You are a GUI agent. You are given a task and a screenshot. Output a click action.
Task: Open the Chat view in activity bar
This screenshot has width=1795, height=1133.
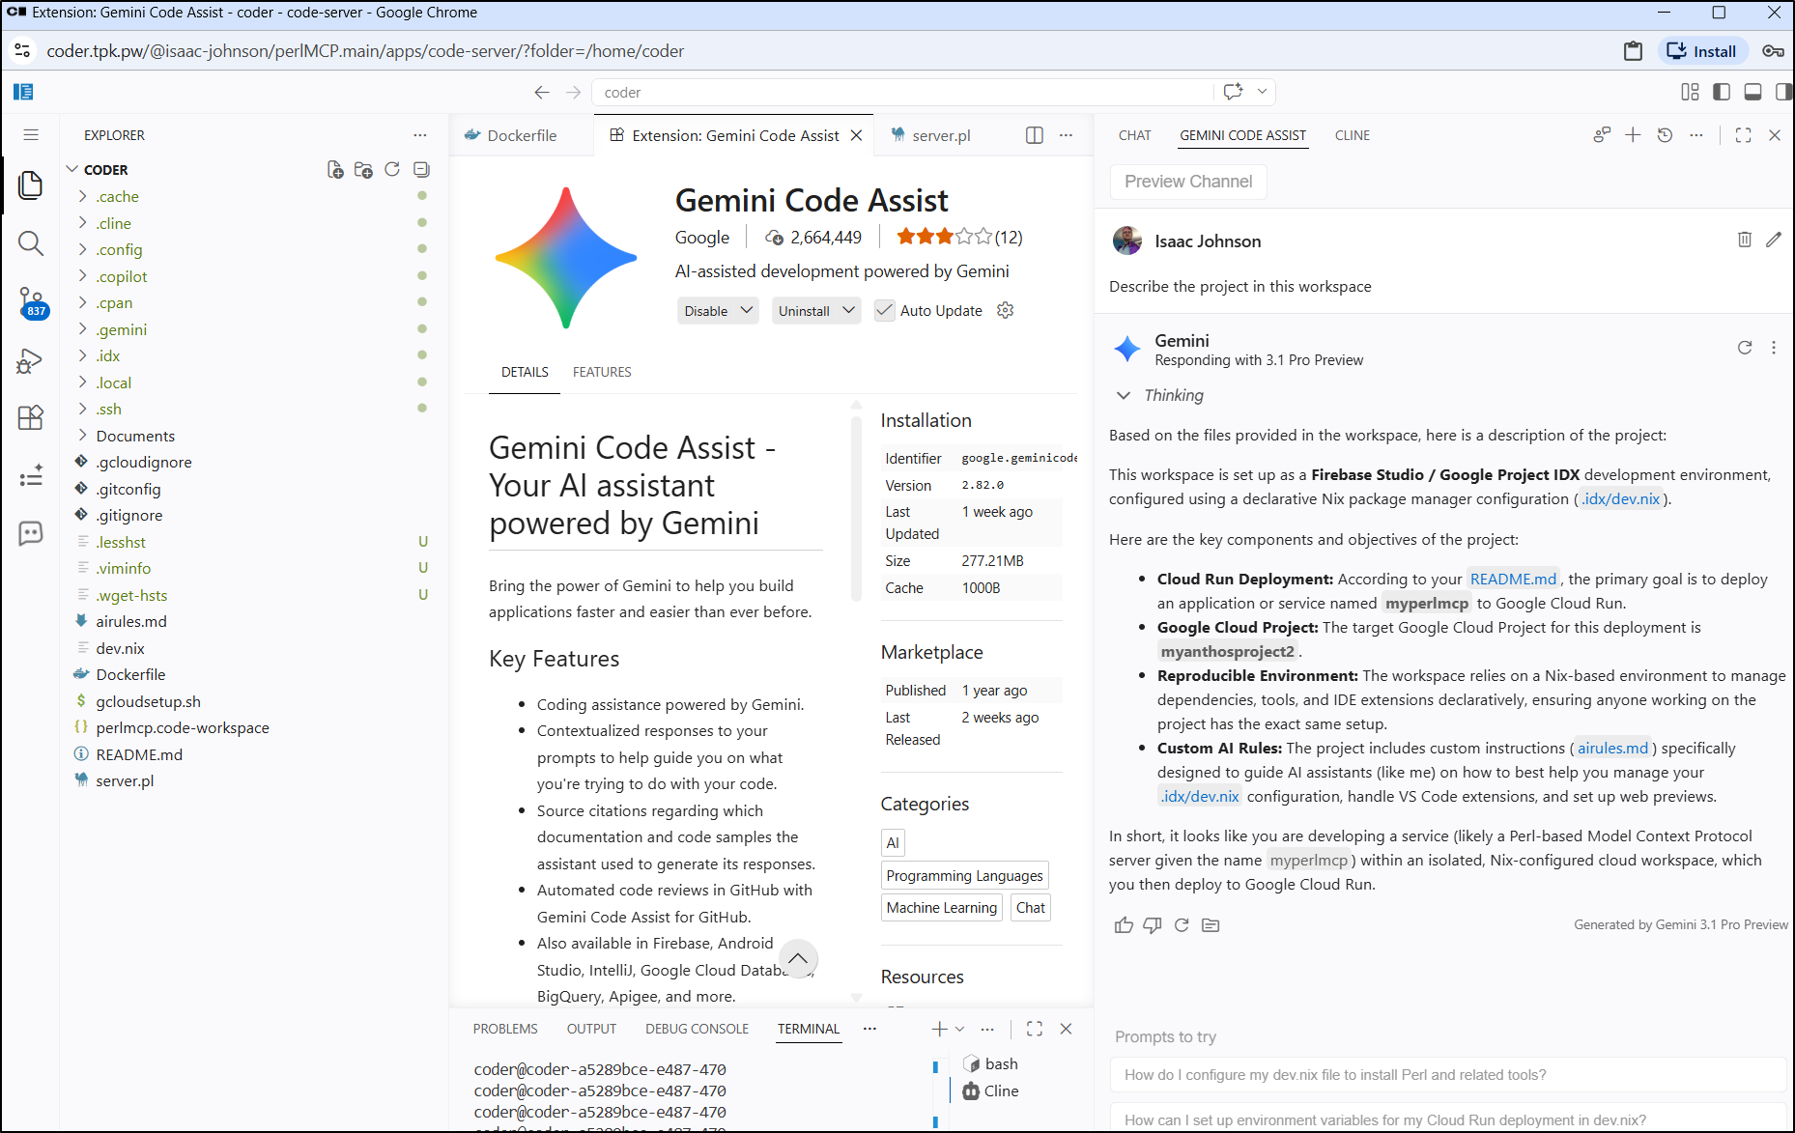point(31,533)
